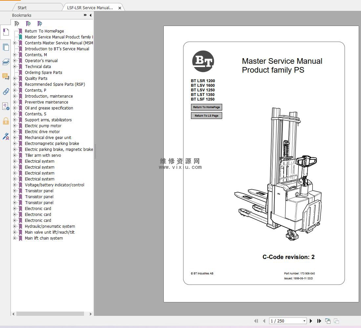This screenshot has width=361, height=328.
Task: Go to the next page arrow
Action: 311,321
